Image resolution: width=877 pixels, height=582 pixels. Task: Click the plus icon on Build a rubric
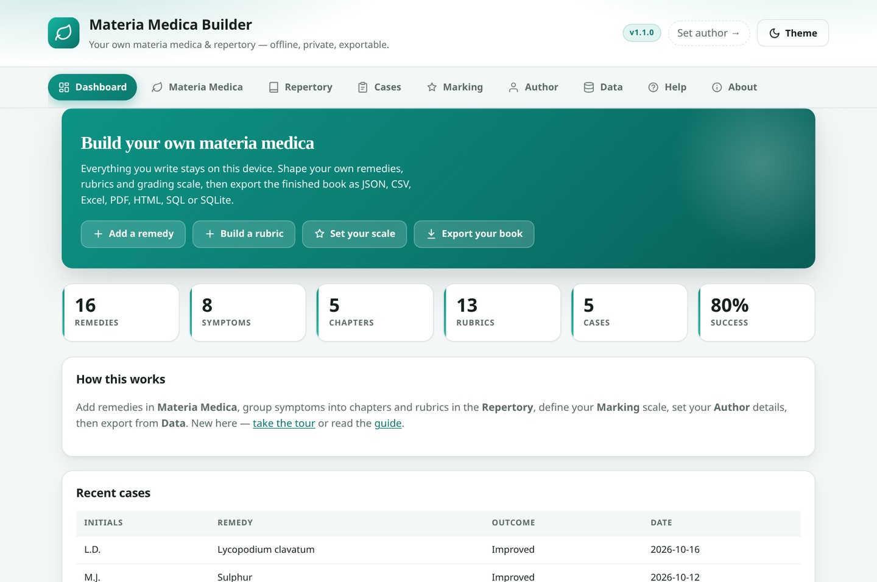tap(210, 234)
